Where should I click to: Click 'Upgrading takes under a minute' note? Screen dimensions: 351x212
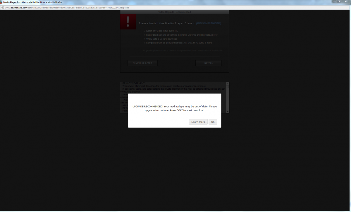tap(183, 51)
